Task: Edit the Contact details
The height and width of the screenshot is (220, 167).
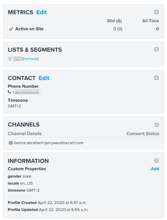Action: pos(44,78)
